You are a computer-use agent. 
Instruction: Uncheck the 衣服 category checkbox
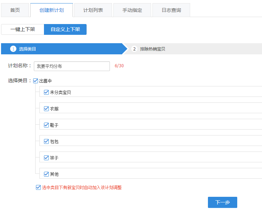coord(46,109)
